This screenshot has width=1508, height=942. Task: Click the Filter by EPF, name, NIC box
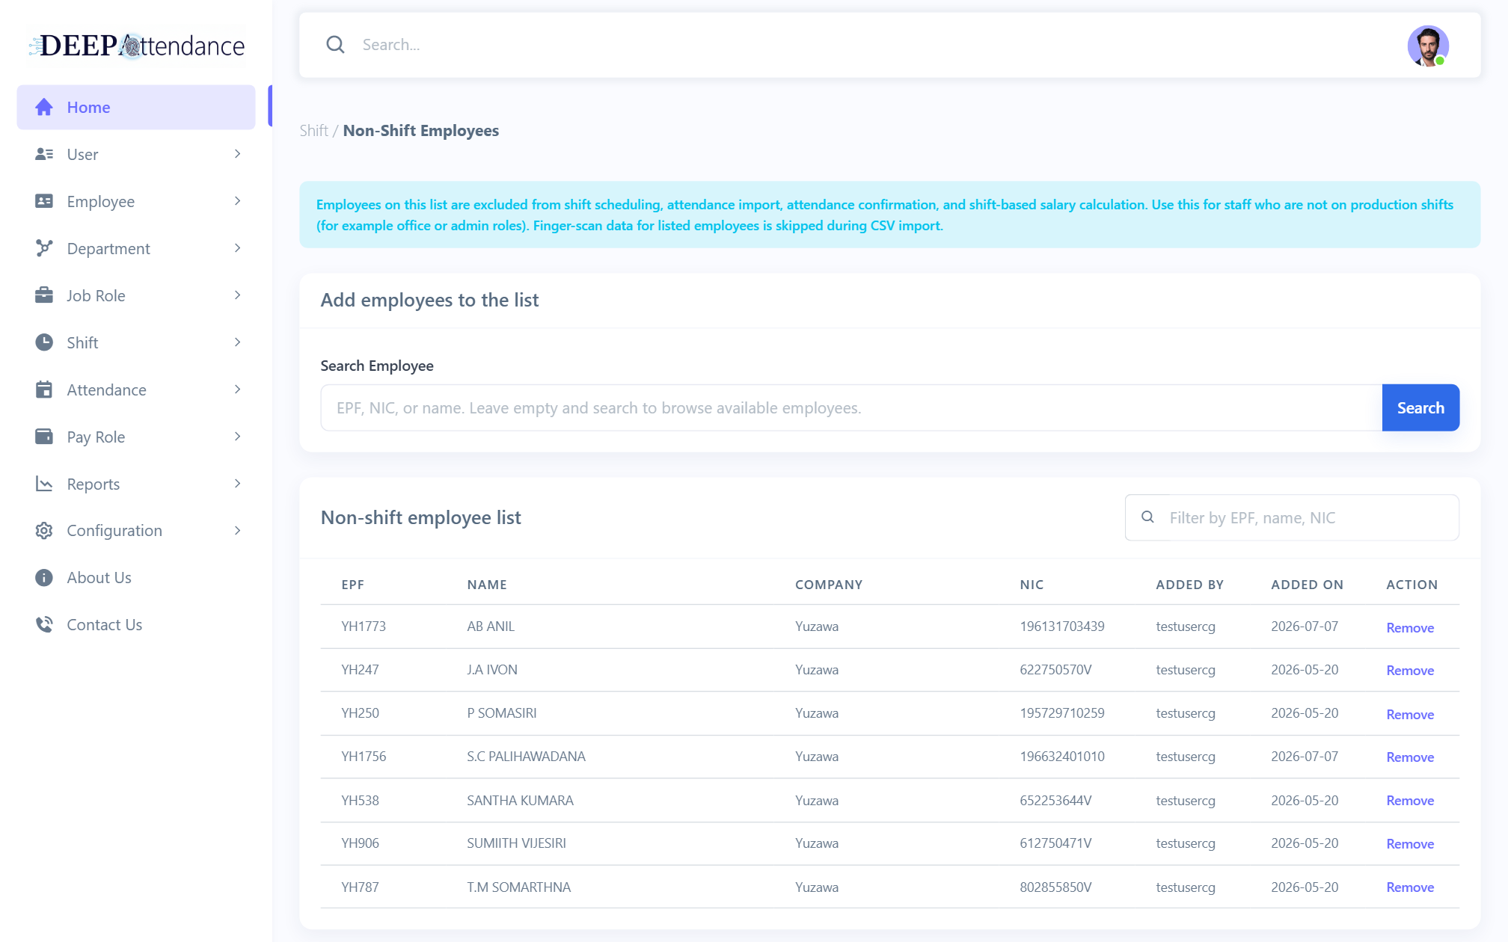[1292, 517]
